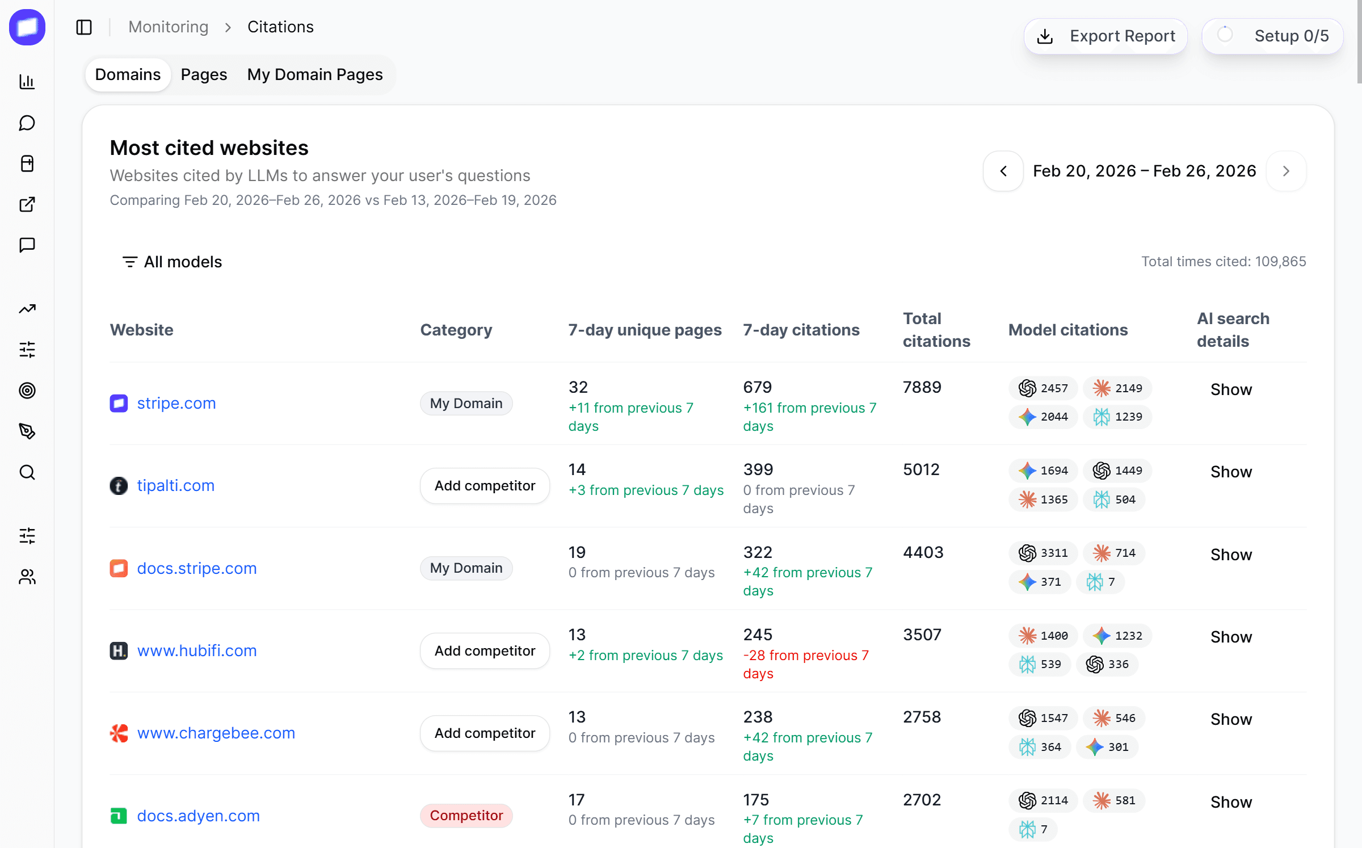Show AI search details for docs.adyen.com
The image size is (1362, 848).
1231,802
